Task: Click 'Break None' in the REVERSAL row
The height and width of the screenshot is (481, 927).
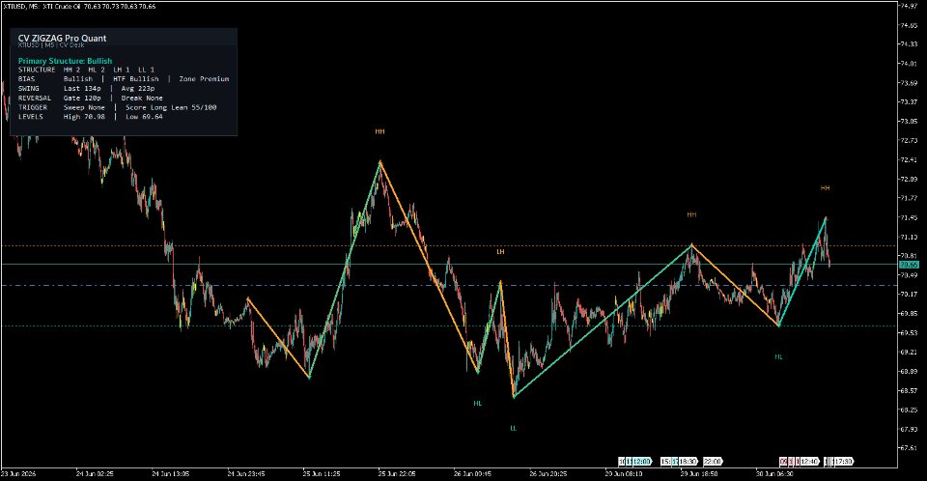Action: point(142,99)
